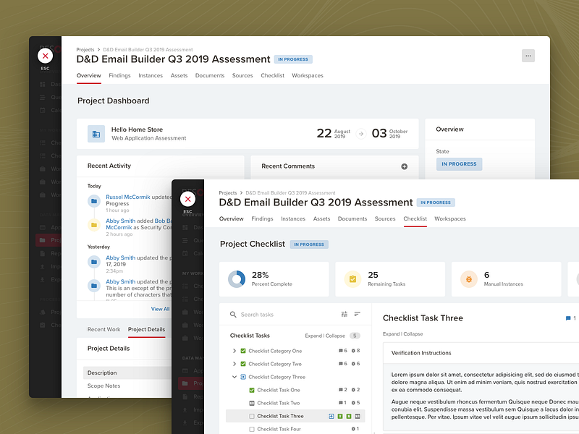Select the Description row in Project Details
Image resolution: width=579 pixels, height=434 pixels.
pos(127,373)
